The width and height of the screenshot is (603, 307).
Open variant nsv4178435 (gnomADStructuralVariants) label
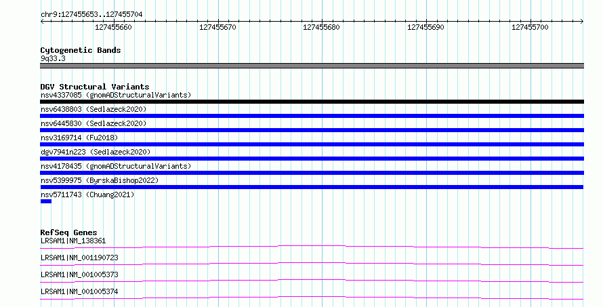pos(116,166)
